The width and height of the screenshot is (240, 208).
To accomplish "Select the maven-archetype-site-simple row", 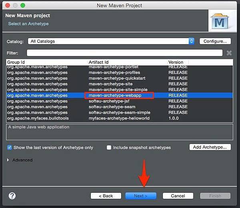I will [x=120, y=90].
